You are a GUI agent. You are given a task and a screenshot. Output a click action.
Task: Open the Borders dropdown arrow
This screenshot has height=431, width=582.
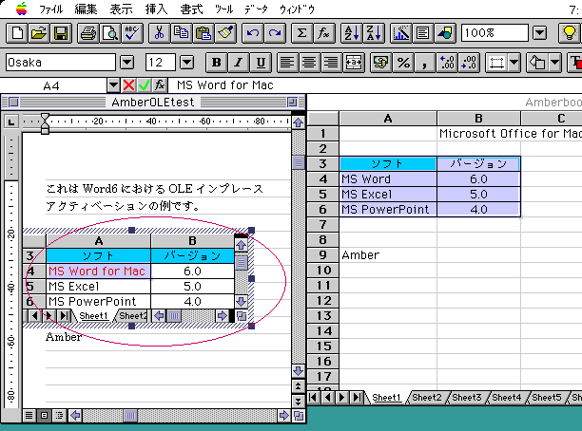coord(514,63)
